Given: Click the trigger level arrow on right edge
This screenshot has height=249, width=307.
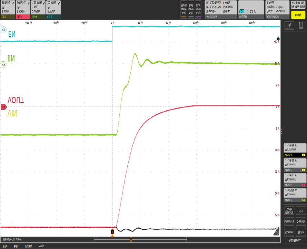Looking at the screenshot, I should 278,39.
